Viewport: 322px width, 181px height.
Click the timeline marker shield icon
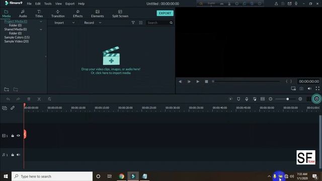pos(238,99)
